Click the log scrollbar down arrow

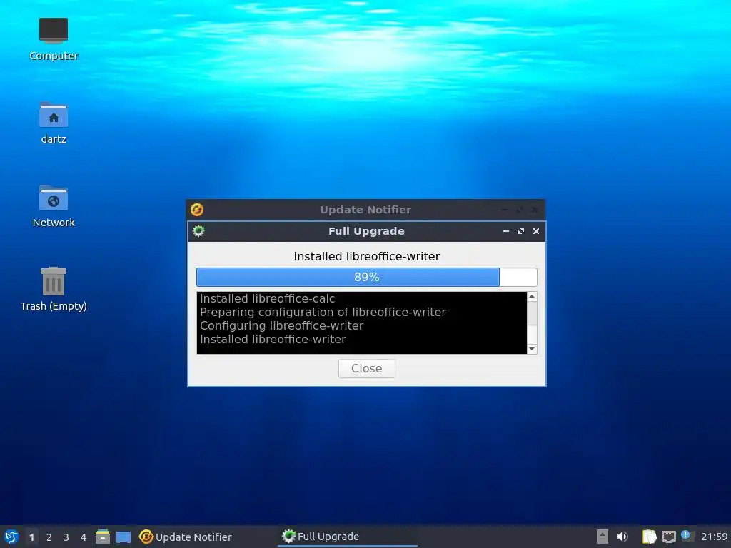coord(532,349)
